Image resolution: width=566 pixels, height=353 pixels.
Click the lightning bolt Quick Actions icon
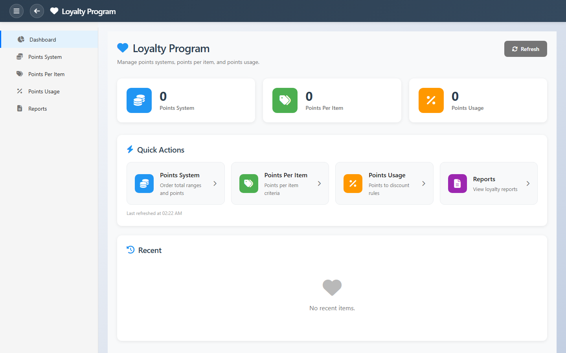[x=130, y=149]
